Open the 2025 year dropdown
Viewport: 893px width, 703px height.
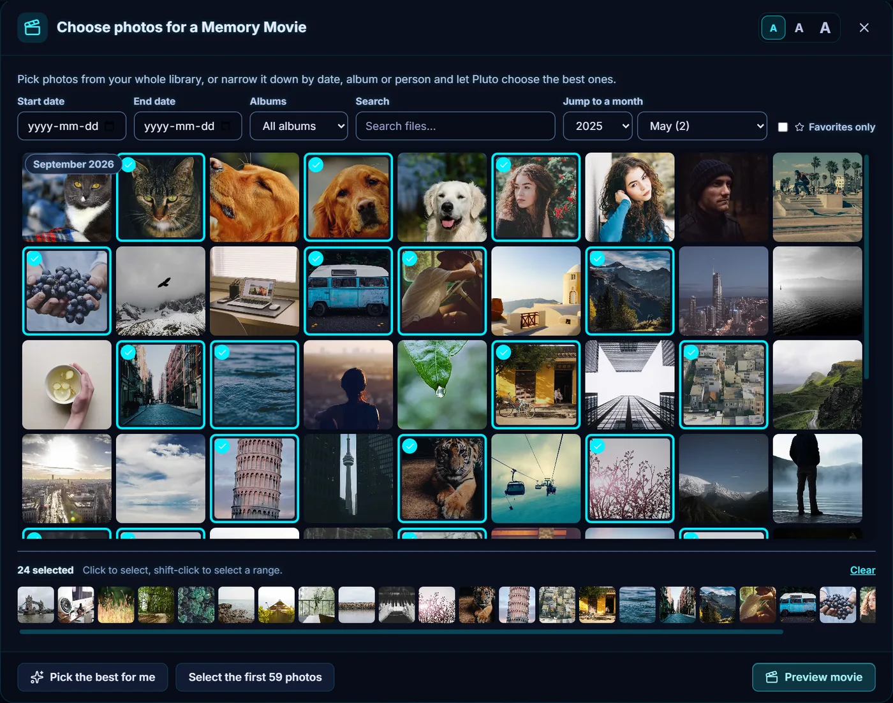point(598,126)
